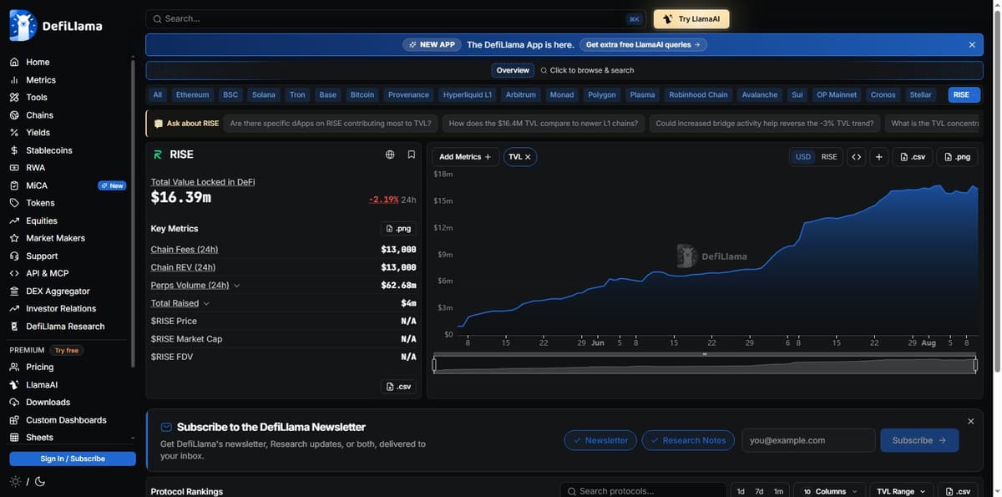1002x497 pixels.
Task: Download Key Metrics .png
Action: (398, 228)
